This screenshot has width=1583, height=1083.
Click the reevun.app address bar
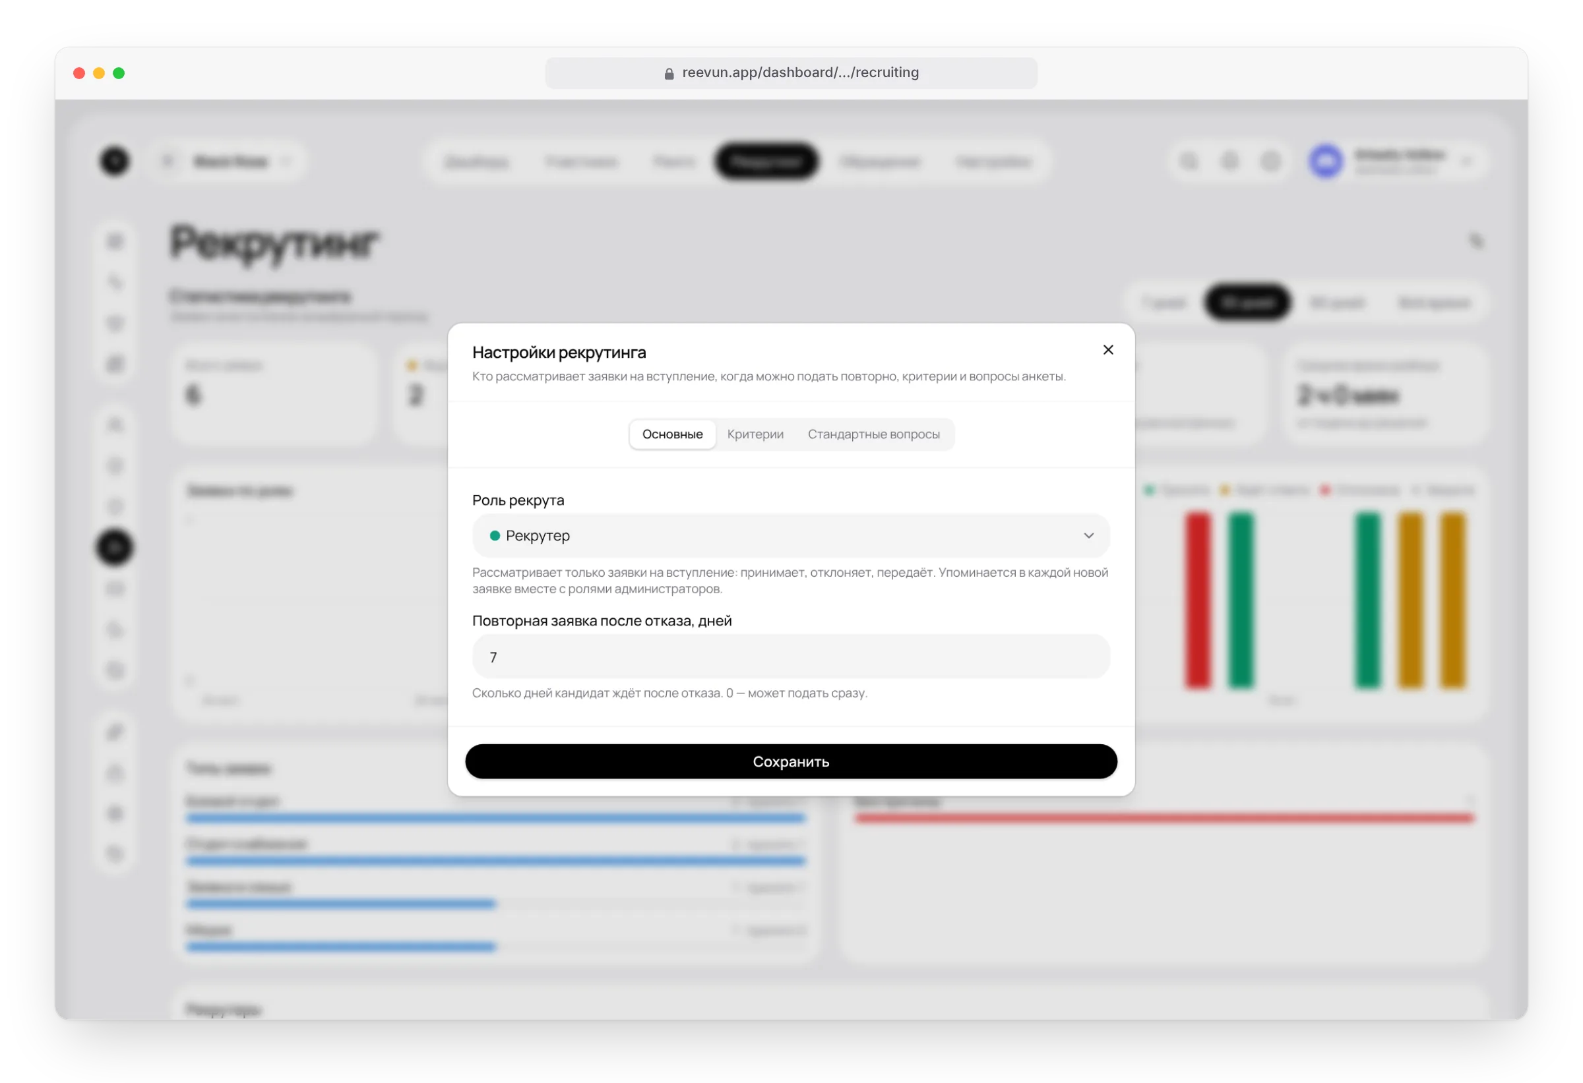click(791, 73)
